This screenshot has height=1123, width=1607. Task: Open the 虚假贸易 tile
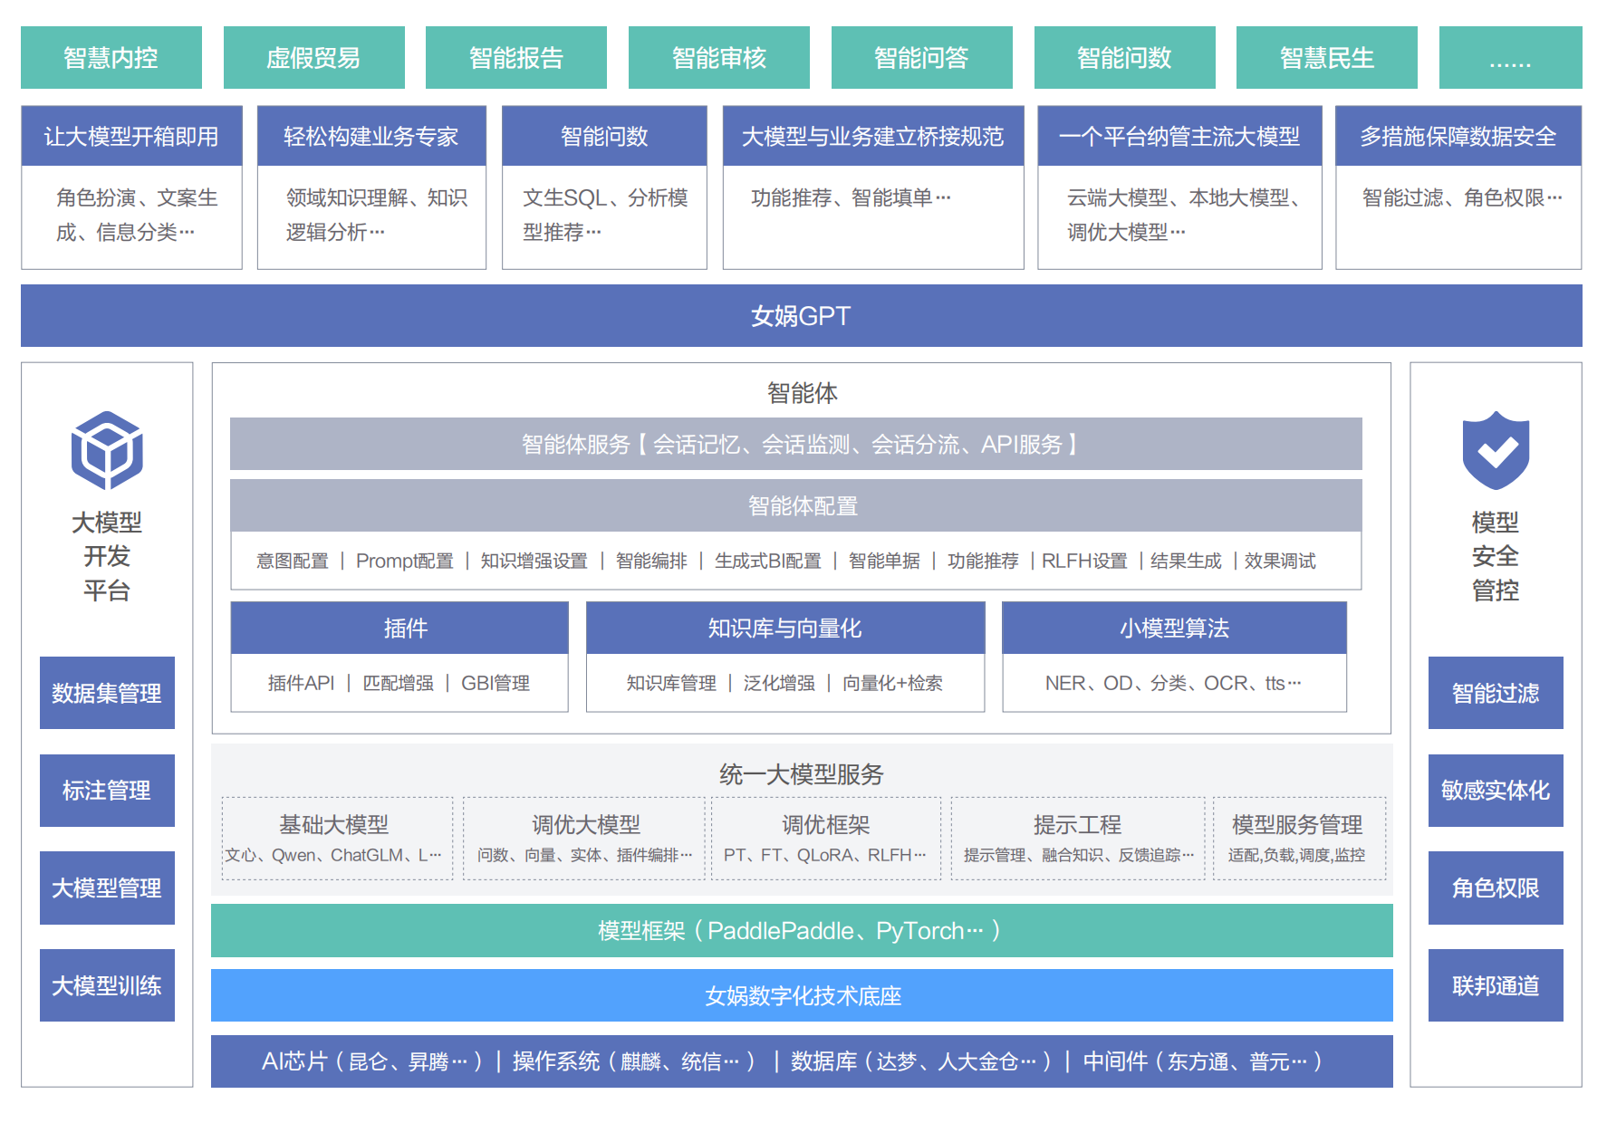coord(313,58)
